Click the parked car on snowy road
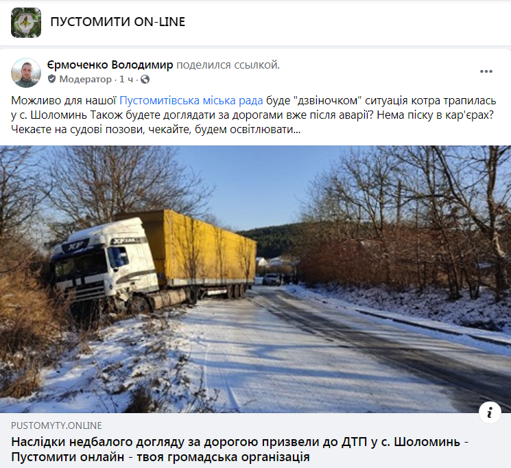The image size is (511, 468). [272, 279]
